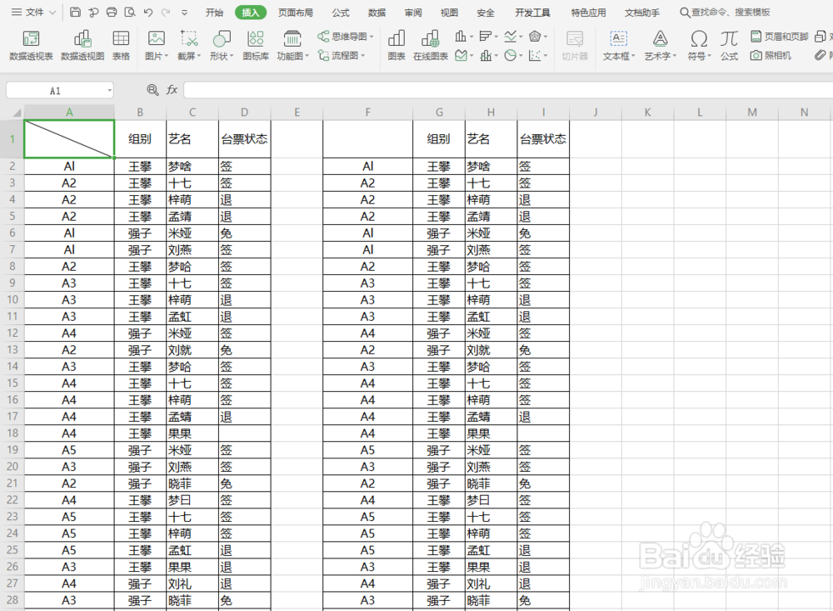
Task: Click the redo arrow icon
Action: coord(166,13)
